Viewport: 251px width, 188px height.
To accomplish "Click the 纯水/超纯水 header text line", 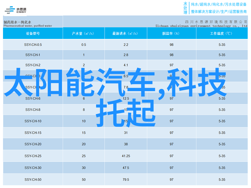I will [x=219, y=4].
